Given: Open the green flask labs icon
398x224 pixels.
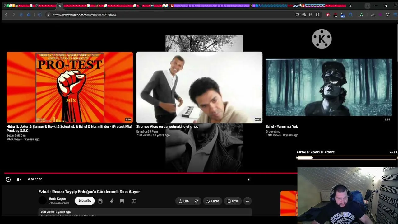Looking at the screenshot, I should pyautogui.click(x=361, y=15).
